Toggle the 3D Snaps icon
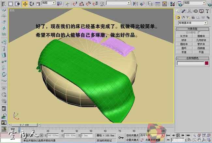Image resolution: width=212 pixels, height=143 pixels. [x=75, y=4]
